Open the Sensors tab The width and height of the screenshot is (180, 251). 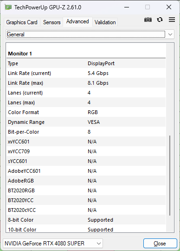[51, 22]
